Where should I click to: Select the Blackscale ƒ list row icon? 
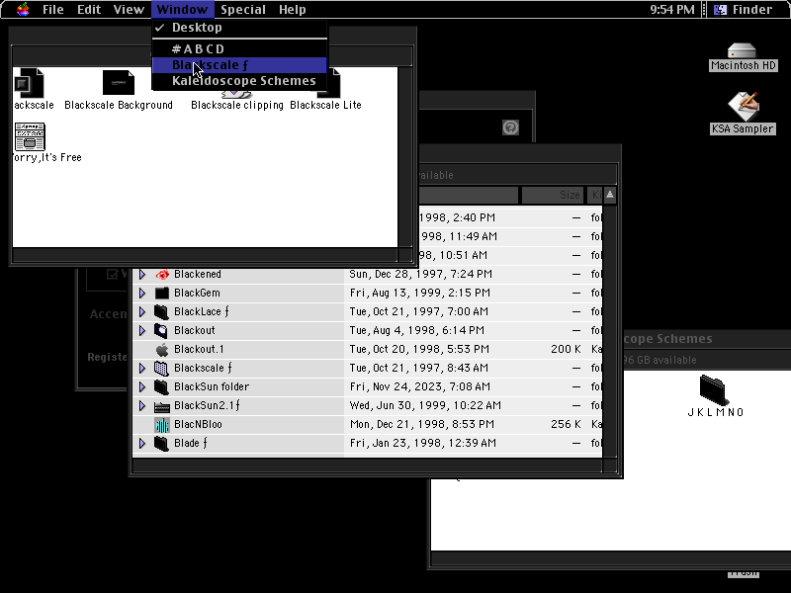162,368
